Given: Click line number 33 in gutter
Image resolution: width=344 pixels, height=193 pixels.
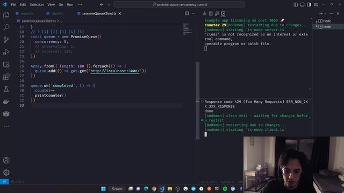Looking at the screenshot, I should pyautogui.click(x=21, y=105).
